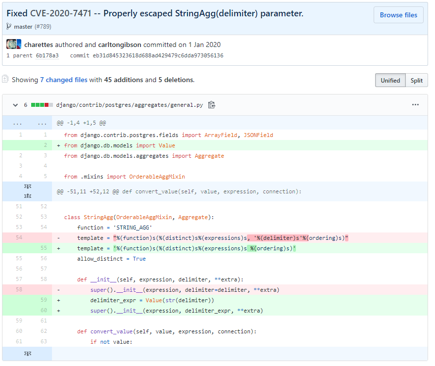
Task: Click the Browse files button
Action: (x=398, y=15)
